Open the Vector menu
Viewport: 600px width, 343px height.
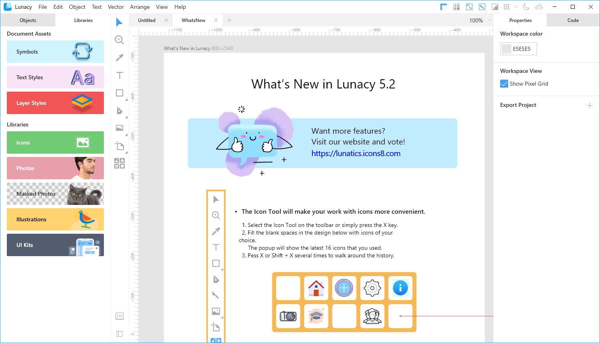click(x=116, y=7)
